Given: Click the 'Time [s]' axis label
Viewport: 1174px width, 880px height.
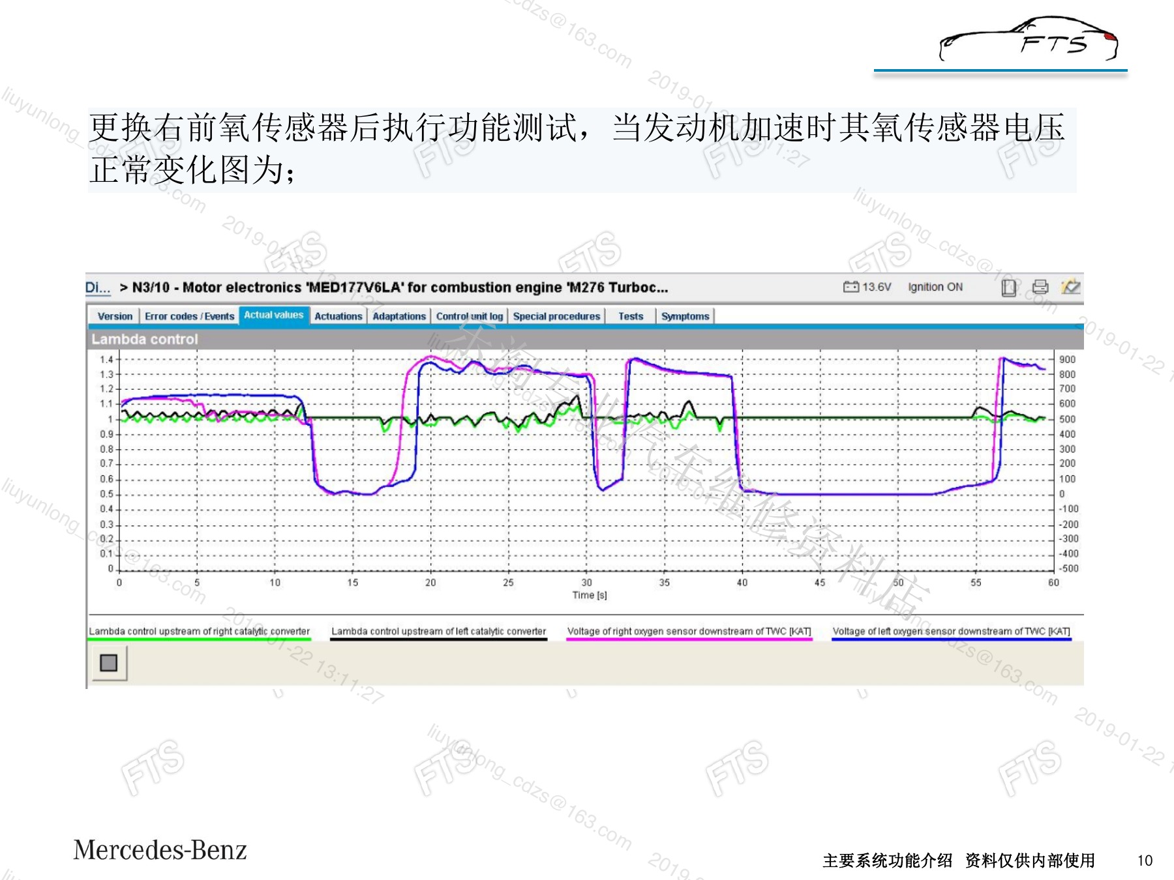Looking at the screenshot, I should click(590, 595).
